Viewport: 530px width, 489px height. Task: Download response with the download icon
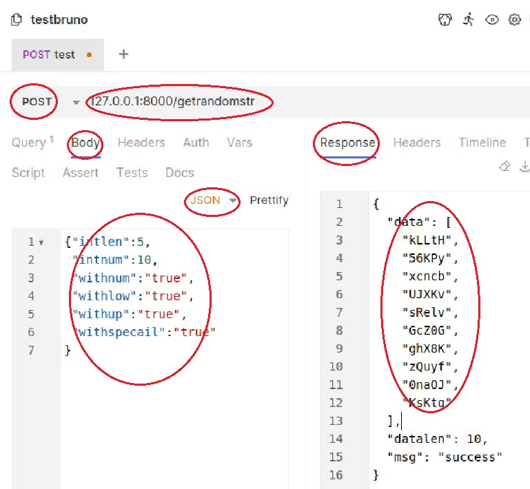tap(524, 166)
